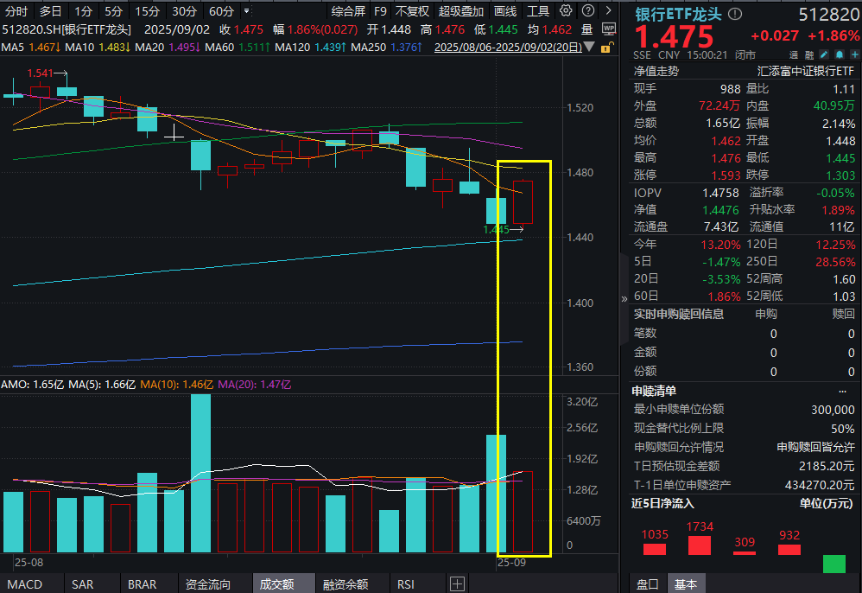Image resolution: width=862 pixels, height=593 pixels.
Task: Toggle the lock icon under the price
Action: coord(605,48)
